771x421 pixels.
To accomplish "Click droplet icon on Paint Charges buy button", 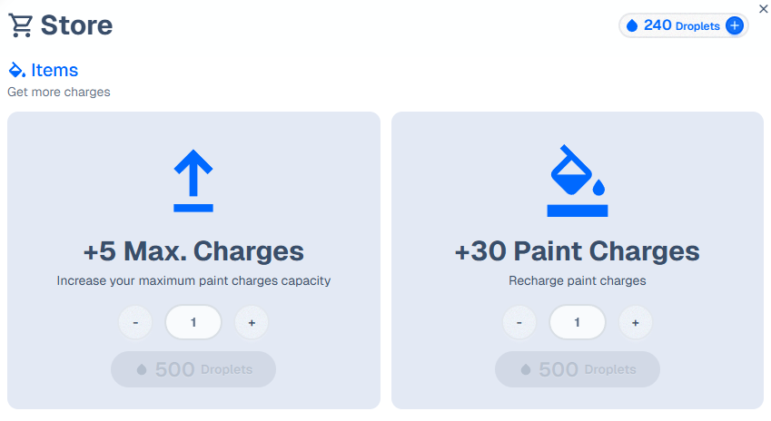I will click(526, 369).
